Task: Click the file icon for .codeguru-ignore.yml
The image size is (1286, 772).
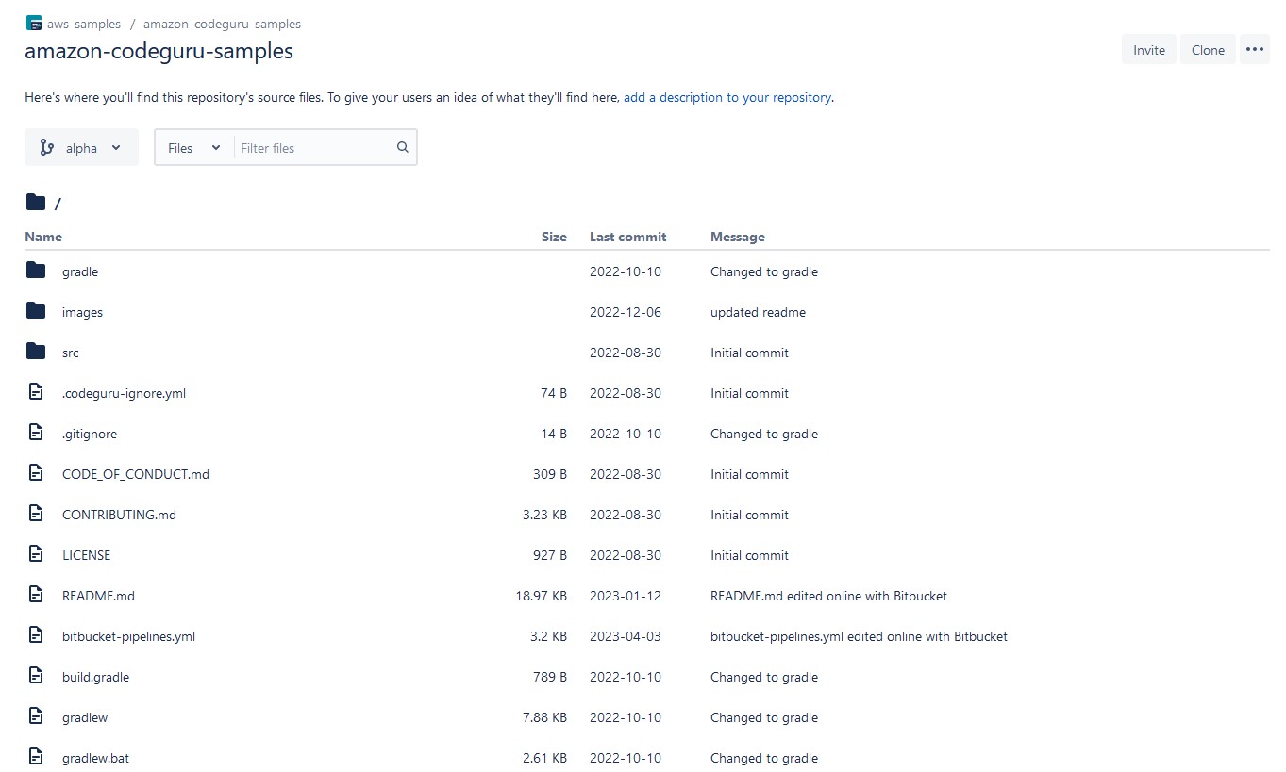Action: coord(36,392)
